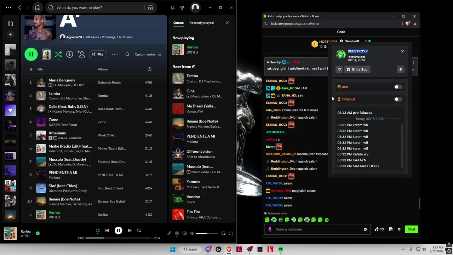Image resolution: width=453 pixels, height=255 pixels.
Task: Download the playlist in Spotify
Action: click(x=69, y=54)
